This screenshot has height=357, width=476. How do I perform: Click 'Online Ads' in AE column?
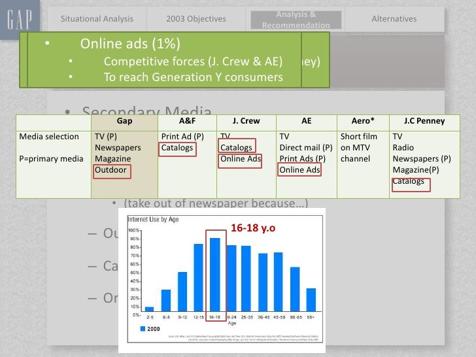(x=299, y=170)
